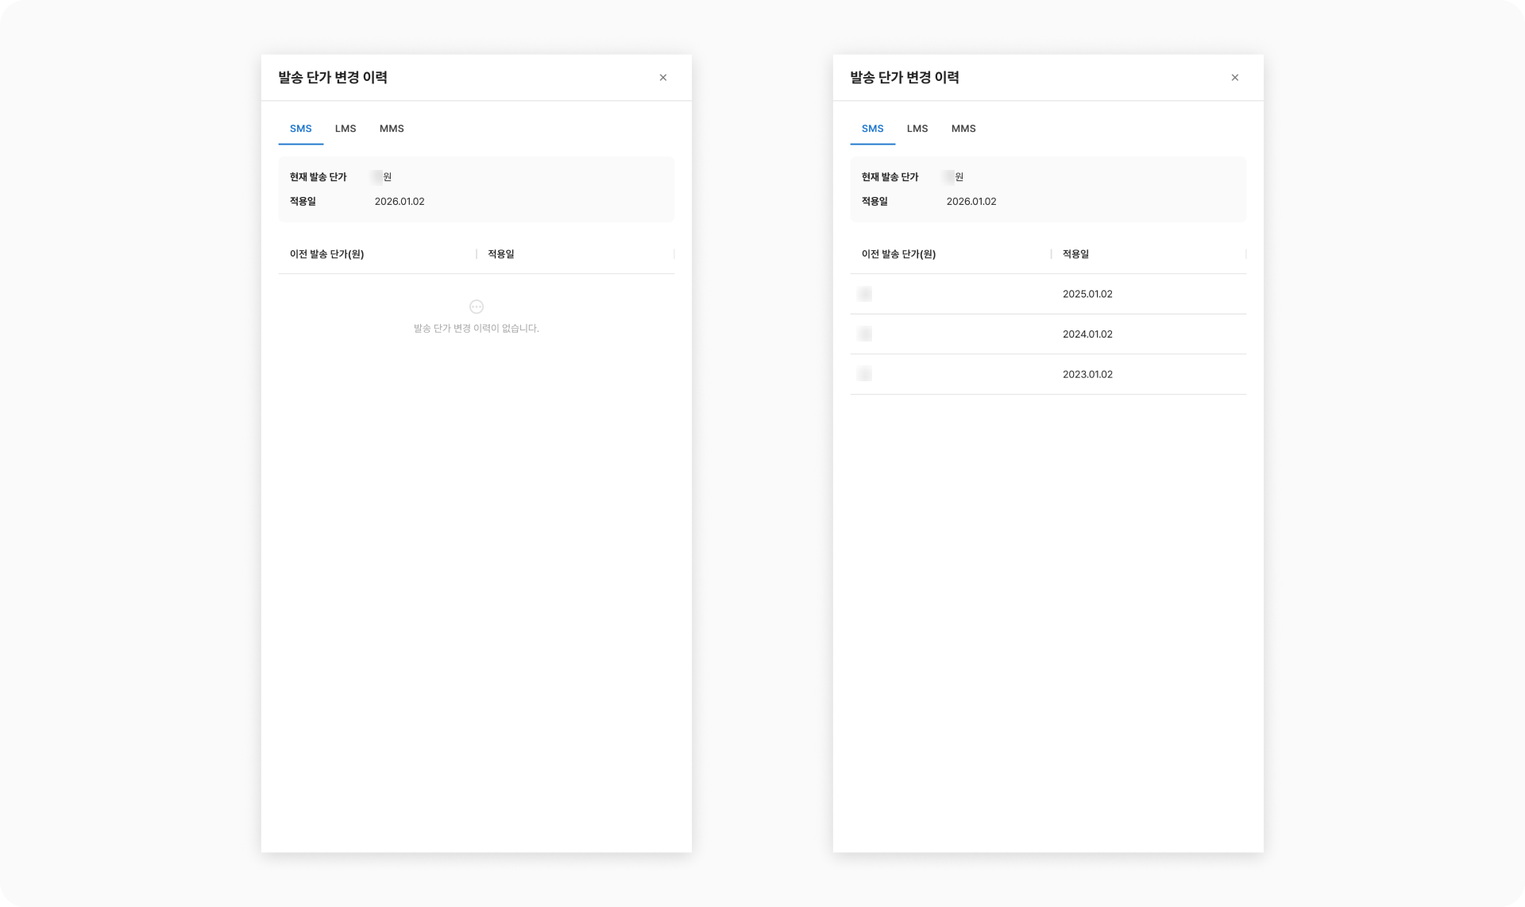Switch to LMS tab in left dialog
The width and height of the screenshot is (1525, 907).
pos(346,129)
